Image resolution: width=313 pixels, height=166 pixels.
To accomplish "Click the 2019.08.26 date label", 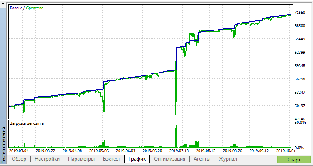I will (x=232, y=151).
